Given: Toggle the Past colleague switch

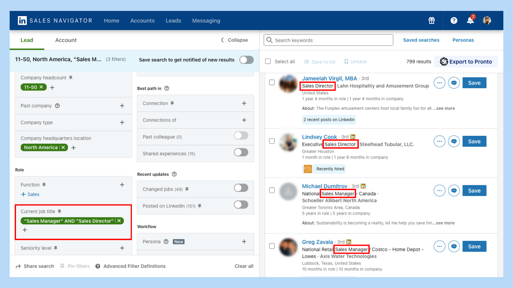Looking at the screenshot, I should coord(241,136).
